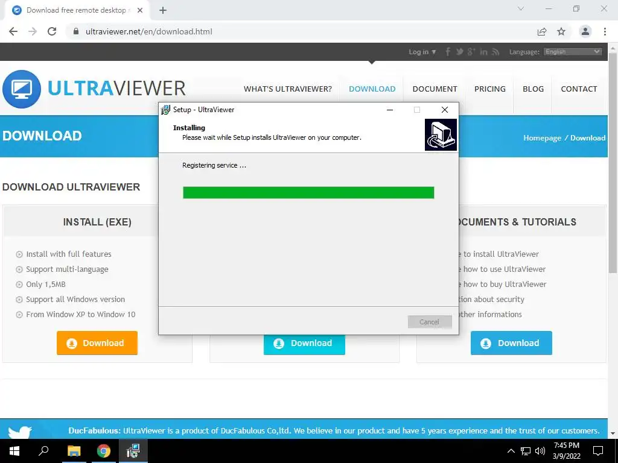Open the taskbar clock and date
The image size is (618, 463).
point(566,451)
